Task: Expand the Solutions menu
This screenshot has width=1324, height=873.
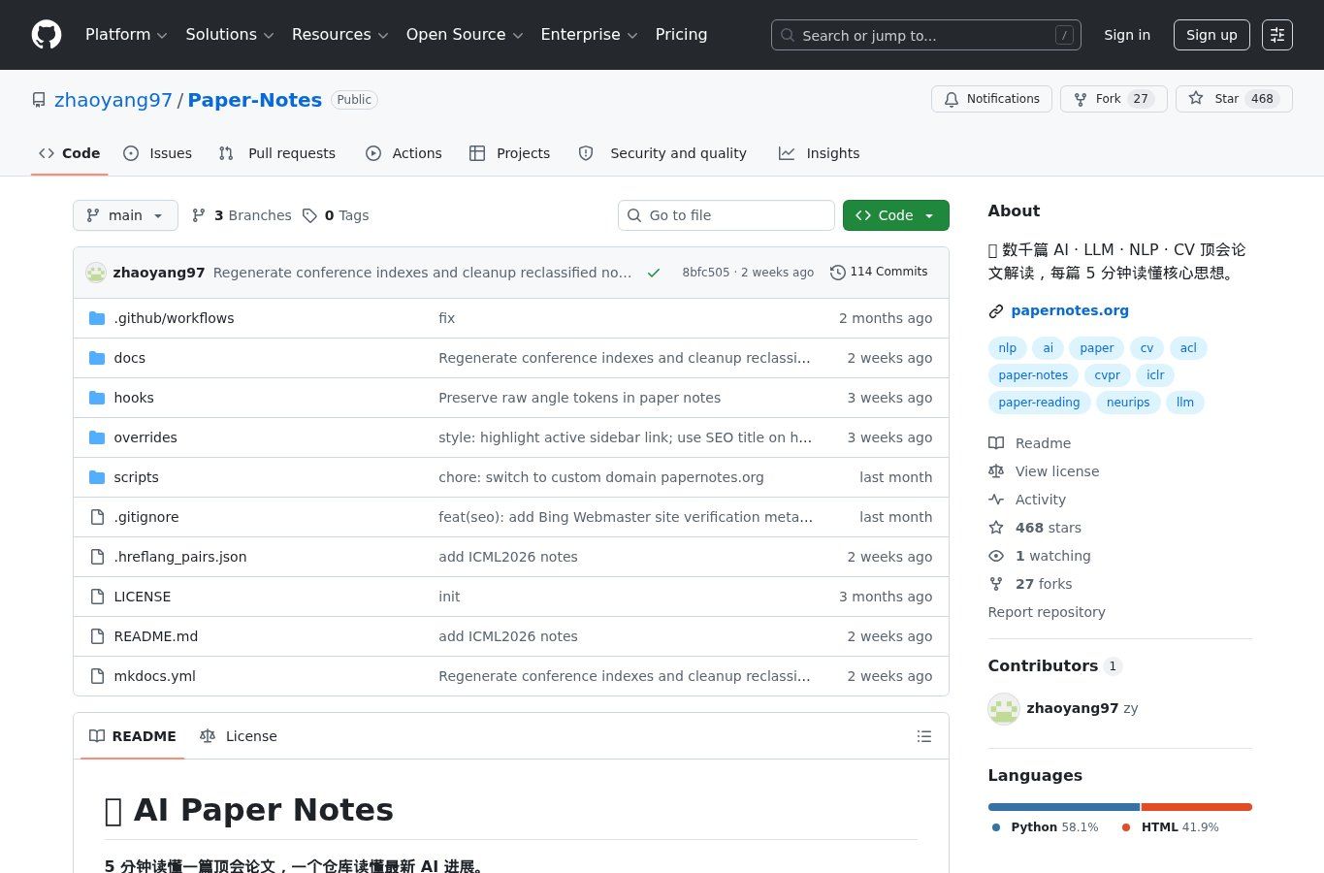Action: (x=230, y=35)
